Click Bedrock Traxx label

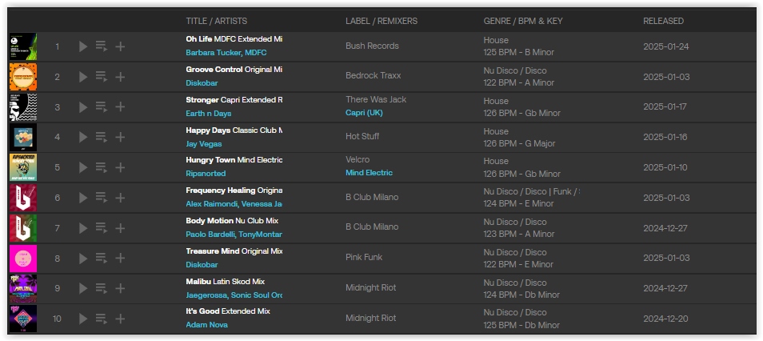tap(374, 76)
